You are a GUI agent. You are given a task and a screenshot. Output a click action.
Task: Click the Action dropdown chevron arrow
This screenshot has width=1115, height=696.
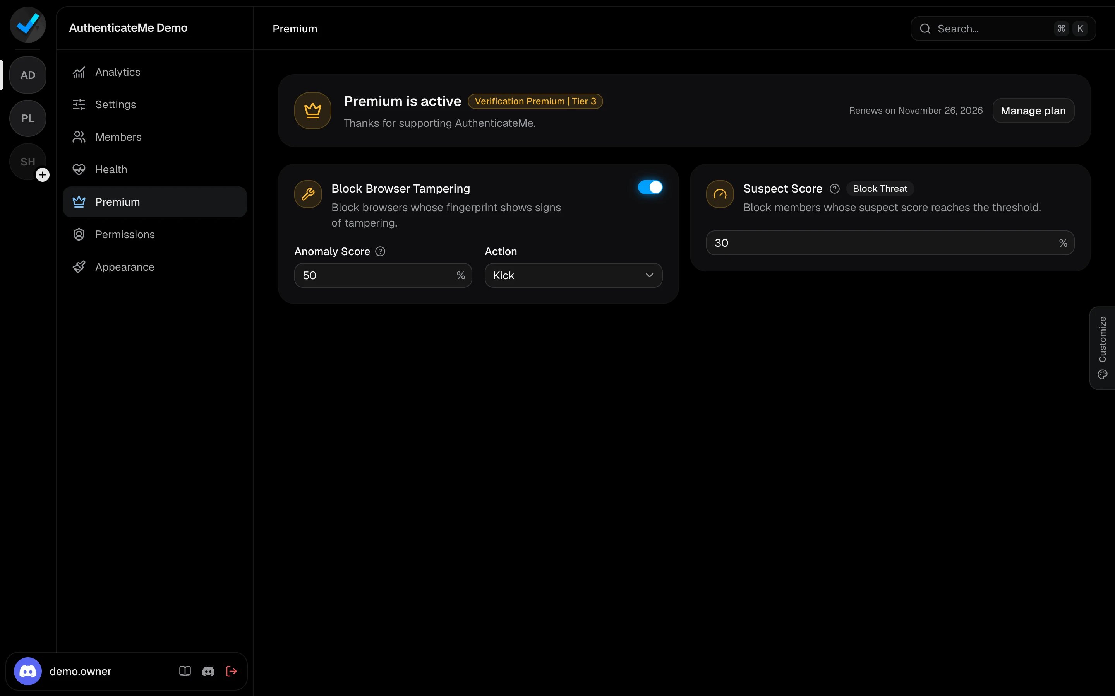pos(650,275)
